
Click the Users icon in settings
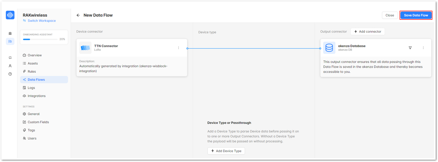coord(24,138)
